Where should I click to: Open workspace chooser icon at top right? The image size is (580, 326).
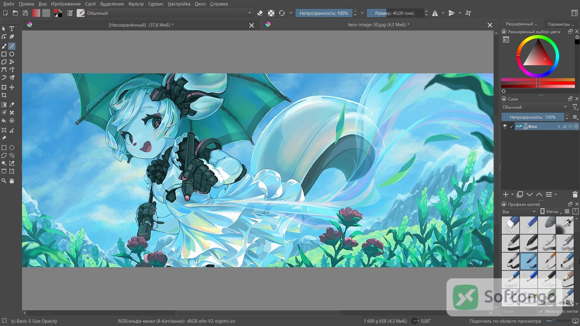[x=575, y=13]
